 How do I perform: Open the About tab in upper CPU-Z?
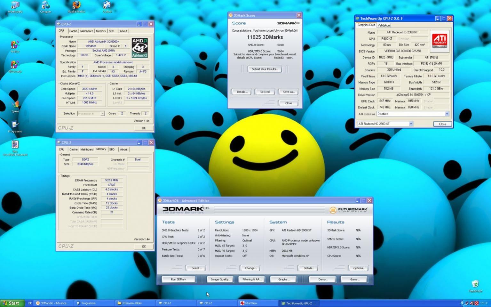click(x=123, y=31)
